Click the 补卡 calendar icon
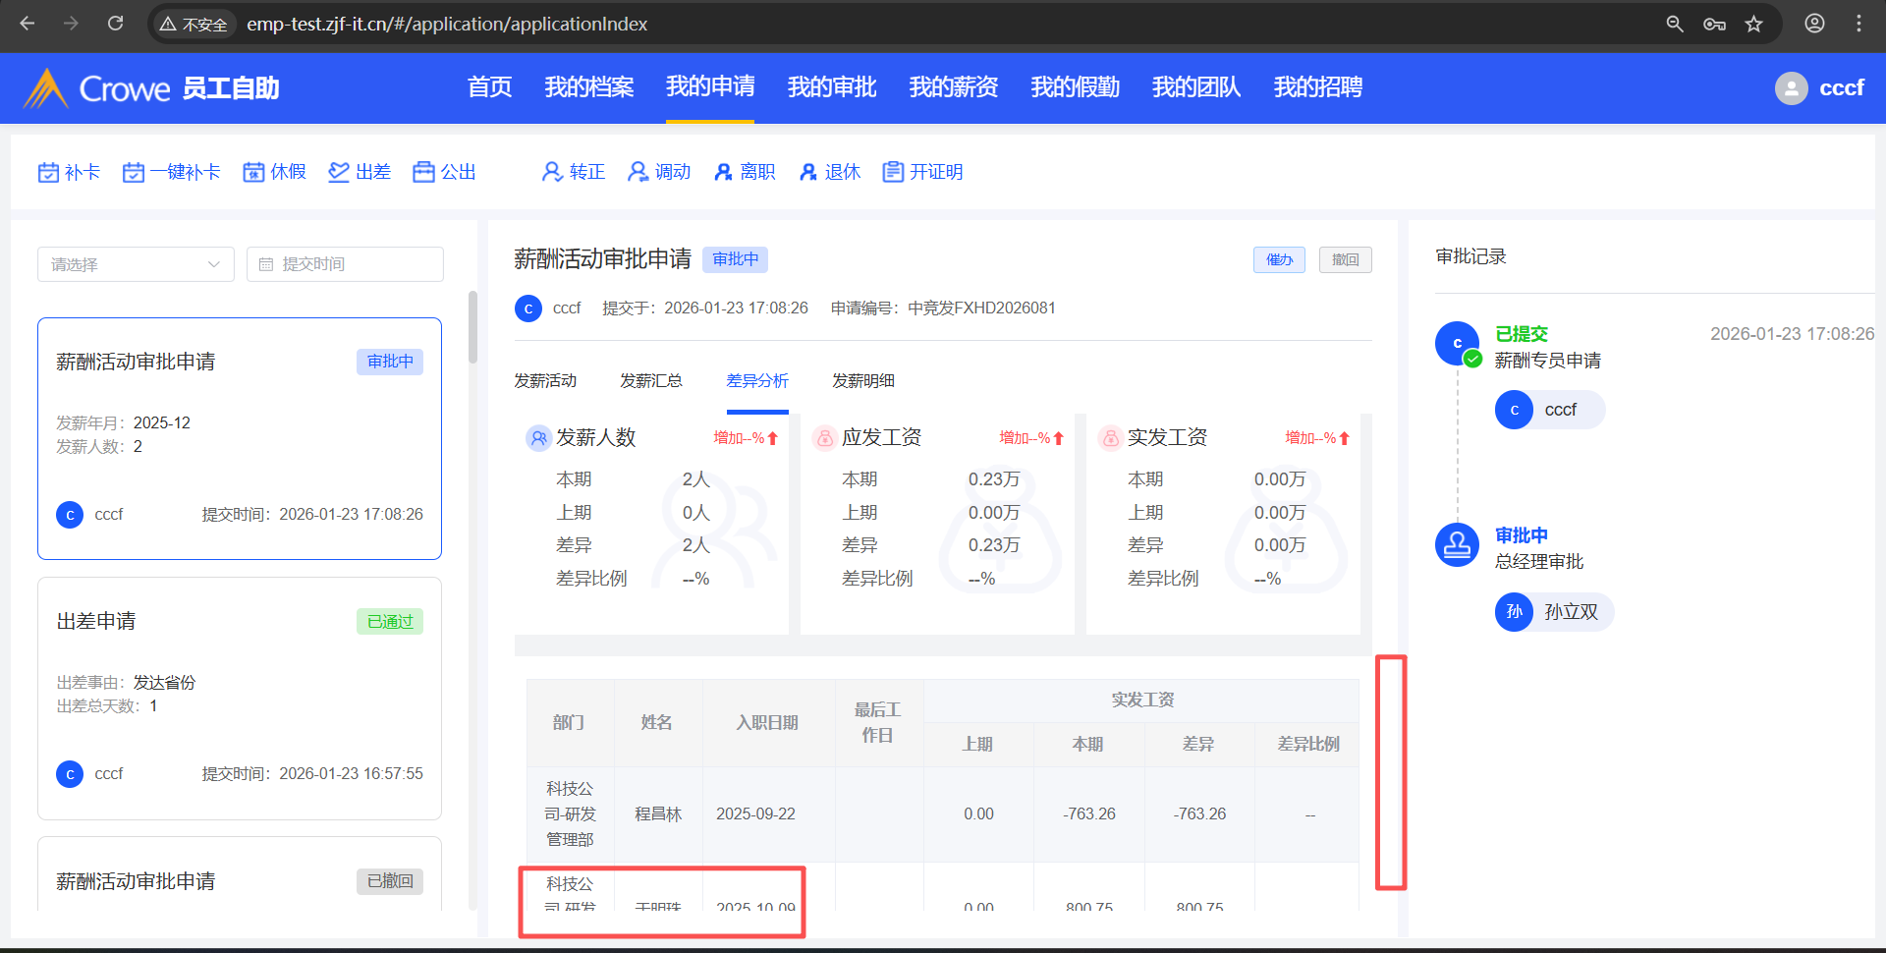The height and width of the screenshot is (953, 1886). pyautogui.click(x=48, y=173)
